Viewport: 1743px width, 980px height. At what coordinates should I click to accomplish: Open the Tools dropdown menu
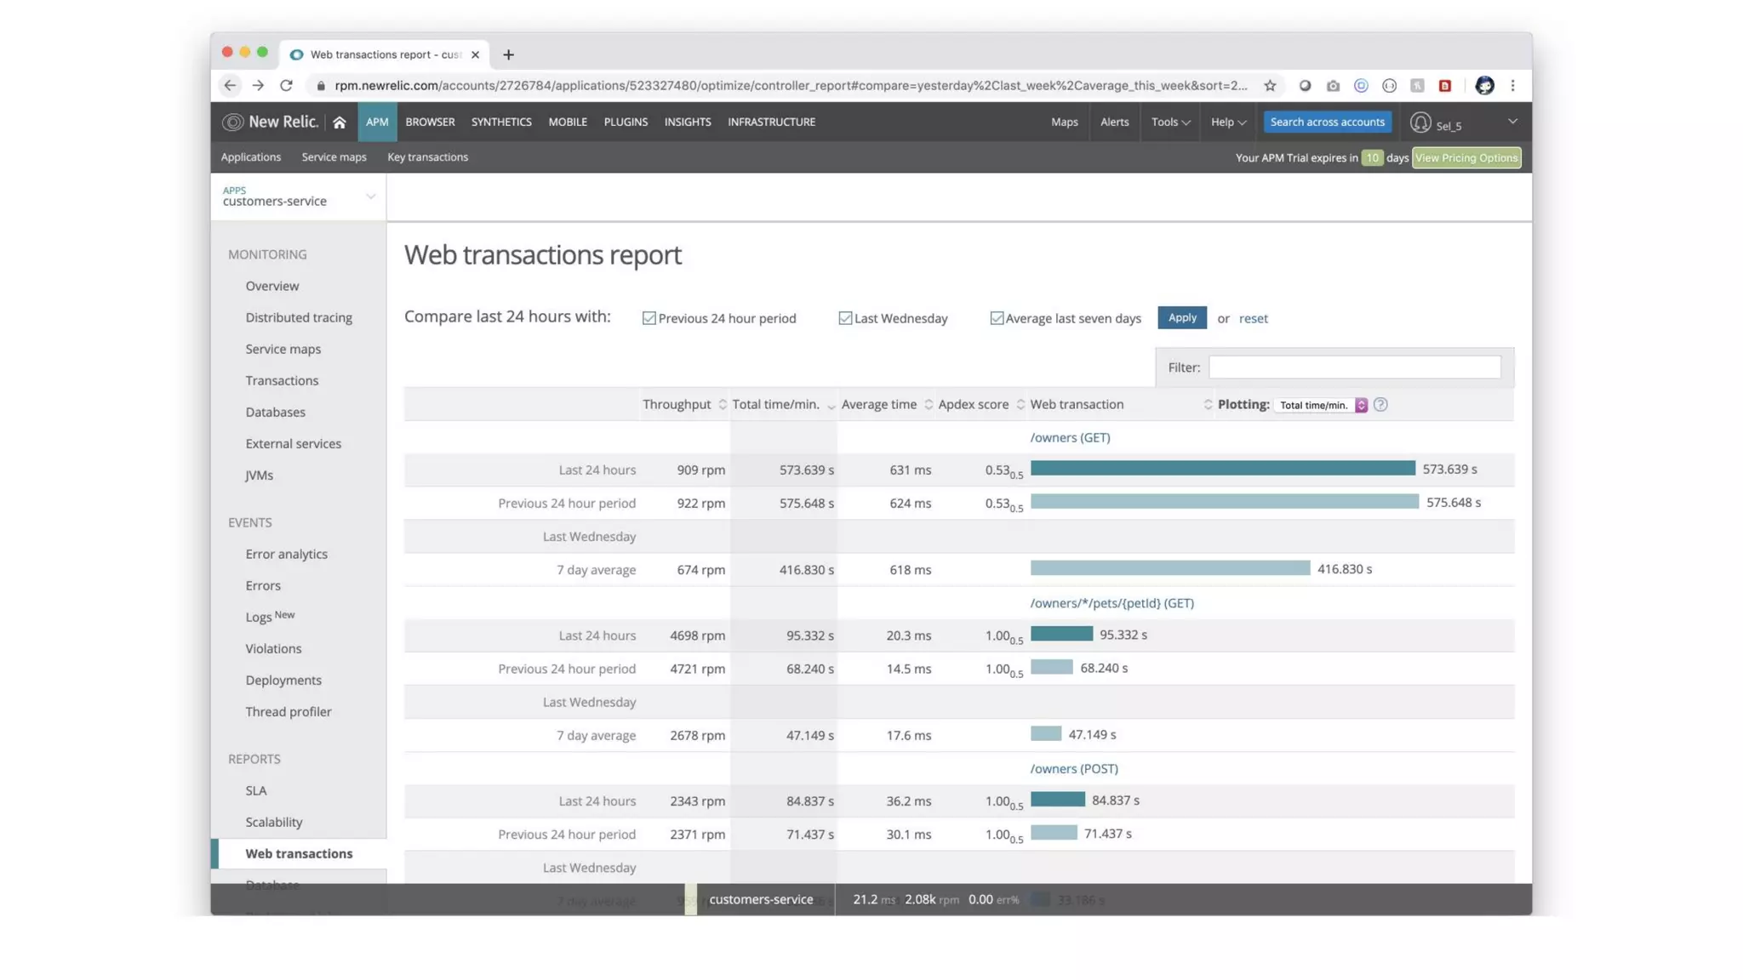1170,122
